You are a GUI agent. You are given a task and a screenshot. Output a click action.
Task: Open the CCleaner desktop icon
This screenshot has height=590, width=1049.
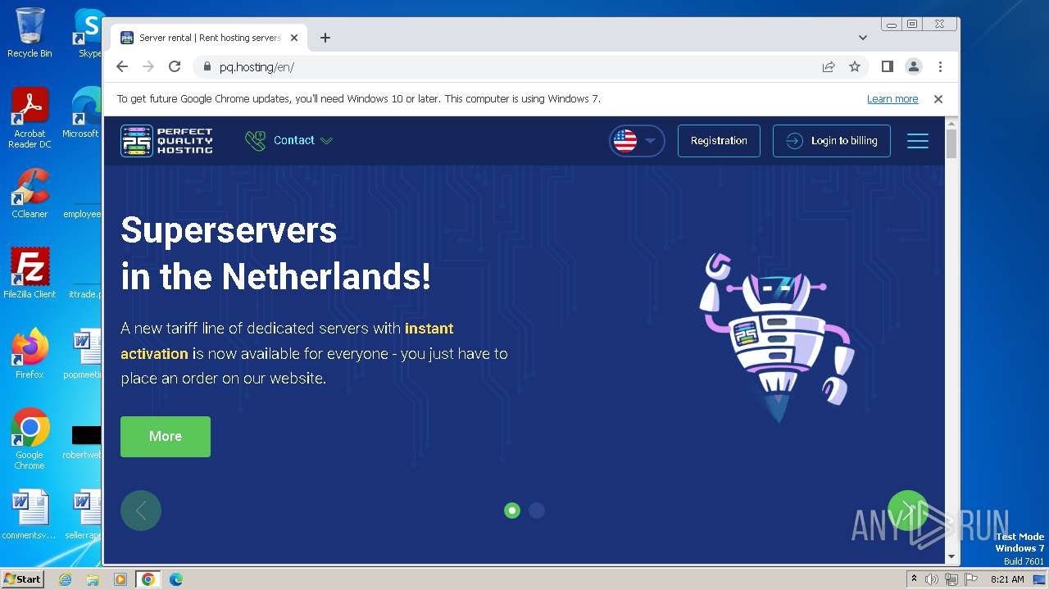coord(30,193)
